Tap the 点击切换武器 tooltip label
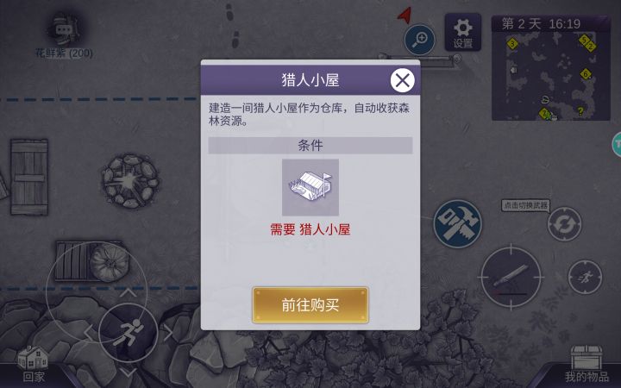The height and width of the screenshot is (388, 621). click(525, 205)
